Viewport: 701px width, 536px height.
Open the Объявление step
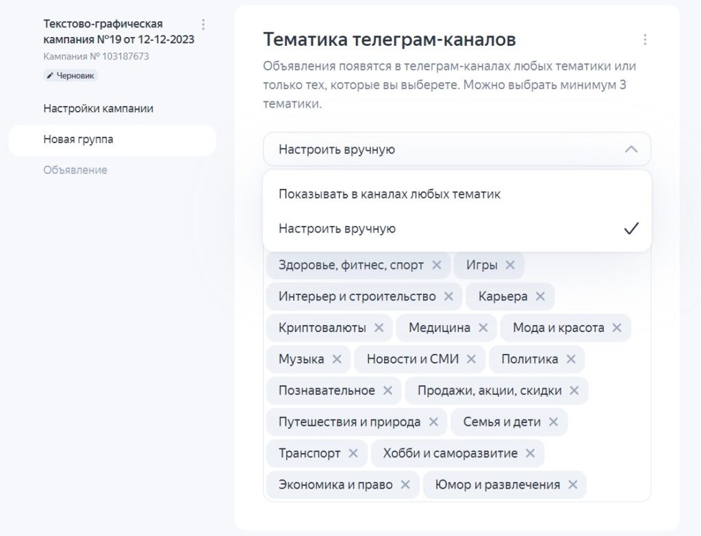[x=75, y=170]
